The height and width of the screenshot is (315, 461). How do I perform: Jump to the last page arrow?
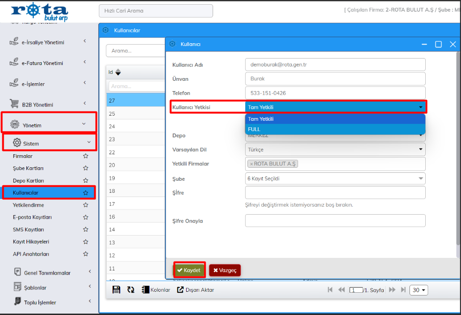403,290
